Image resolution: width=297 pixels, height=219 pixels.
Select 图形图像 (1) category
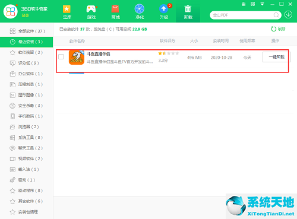click(x=27, y=95)
